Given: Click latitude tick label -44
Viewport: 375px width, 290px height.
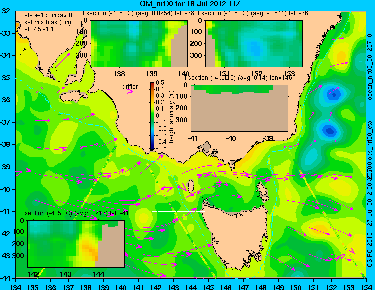Looking at the screenshot, I should coord(5,278).
